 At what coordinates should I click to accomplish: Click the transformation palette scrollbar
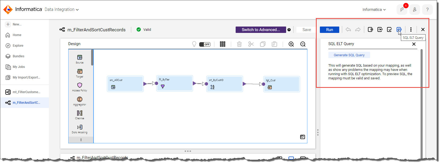tap(92, 57)
